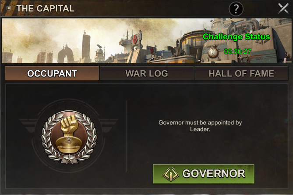Screen dimensions: 293x195
Task: Close The Capital window with X
Action: pyautogui.click(x=283, y=8)
